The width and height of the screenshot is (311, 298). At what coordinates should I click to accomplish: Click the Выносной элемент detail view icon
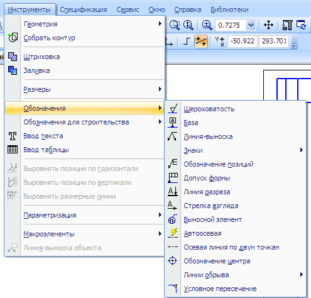coord(173,219)
